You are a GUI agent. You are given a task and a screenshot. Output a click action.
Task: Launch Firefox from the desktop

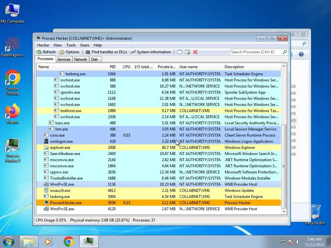(x=13, y=114)
